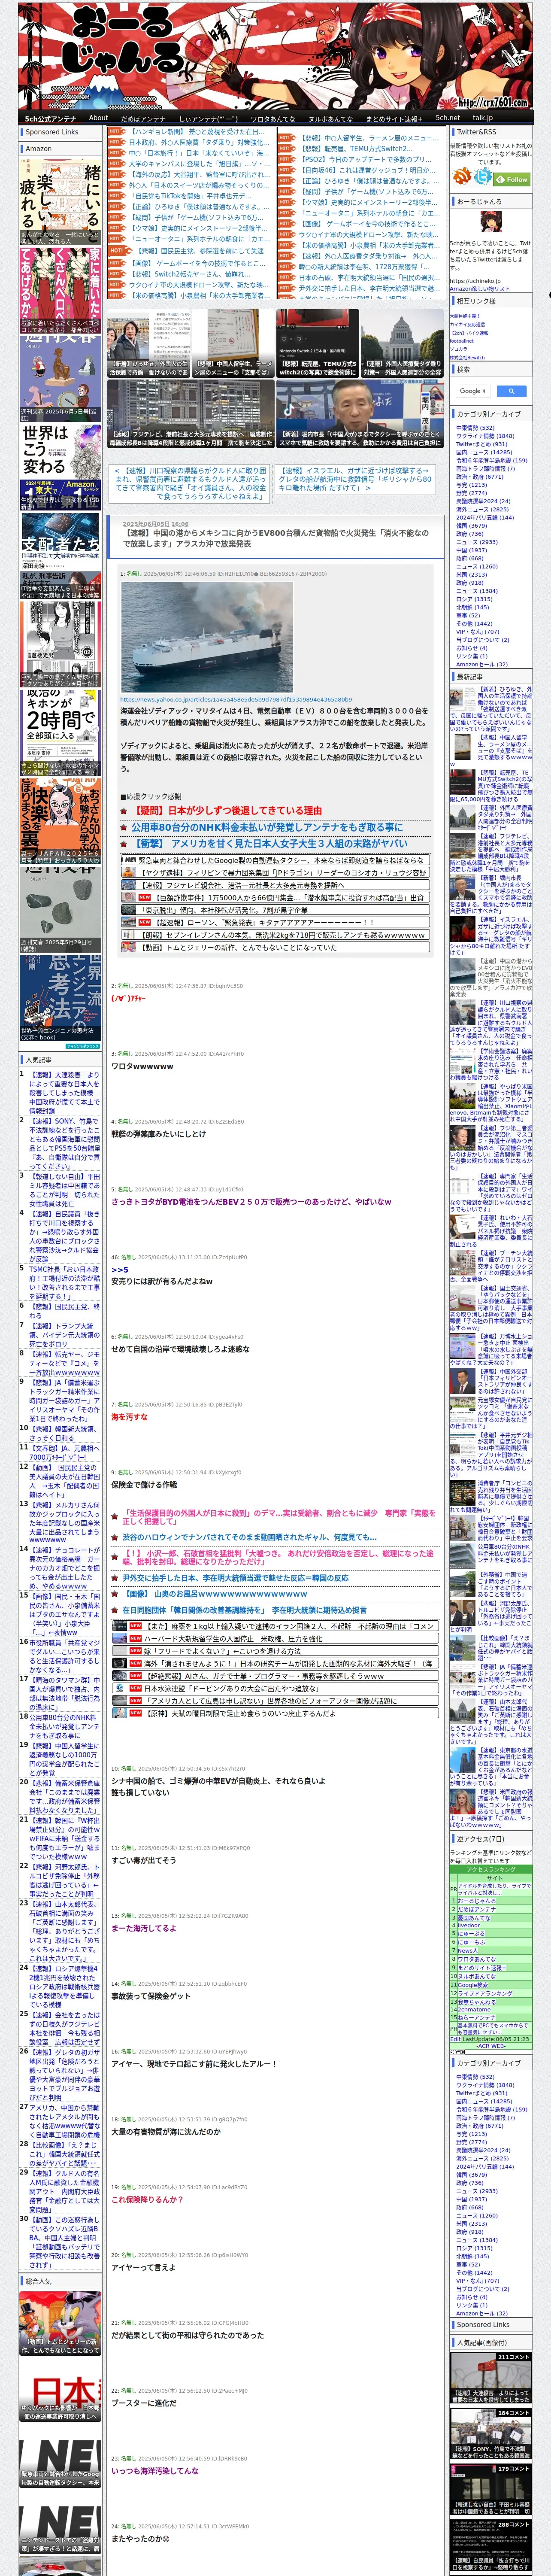Screen dimensions: 551x2576
Task: Click the おーるじゃんる header banner logo
Action: click(275, 56)
